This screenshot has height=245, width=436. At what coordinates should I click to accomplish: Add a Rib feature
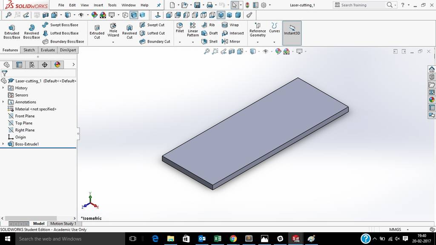[x=208, y=25]
